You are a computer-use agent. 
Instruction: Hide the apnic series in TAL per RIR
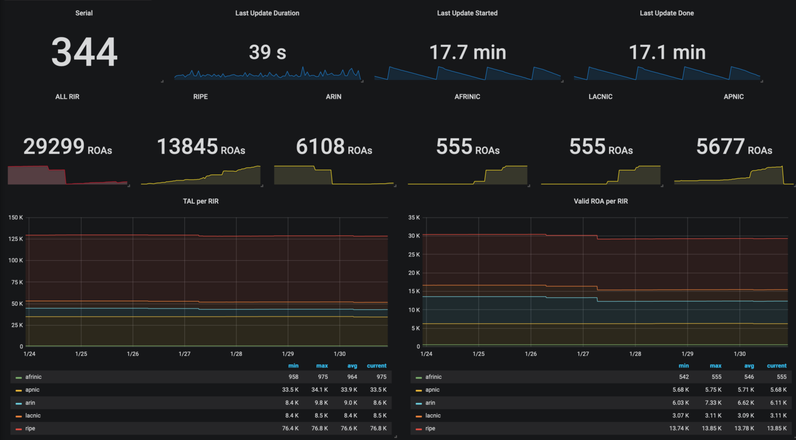click(x=32, y=390)
